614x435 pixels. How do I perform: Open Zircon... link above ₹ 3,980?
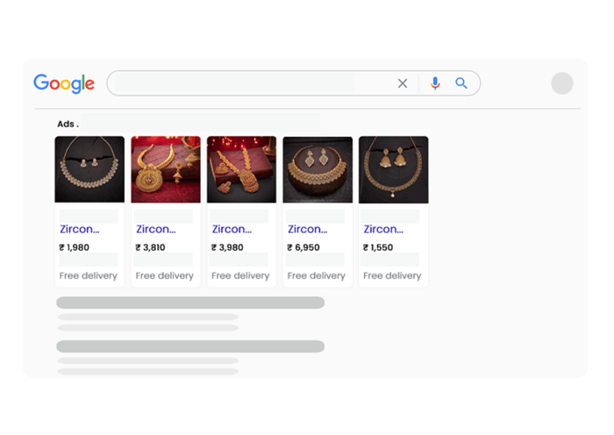pyautogui.click(x=232, y=229)
